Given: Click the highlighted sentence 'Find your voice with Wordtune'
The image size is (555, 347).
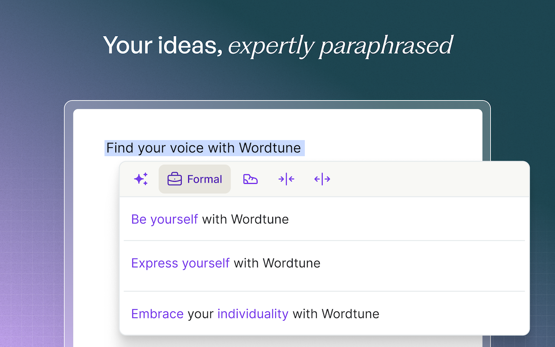Looking at the screenshot, I should [x=204, y=147].
